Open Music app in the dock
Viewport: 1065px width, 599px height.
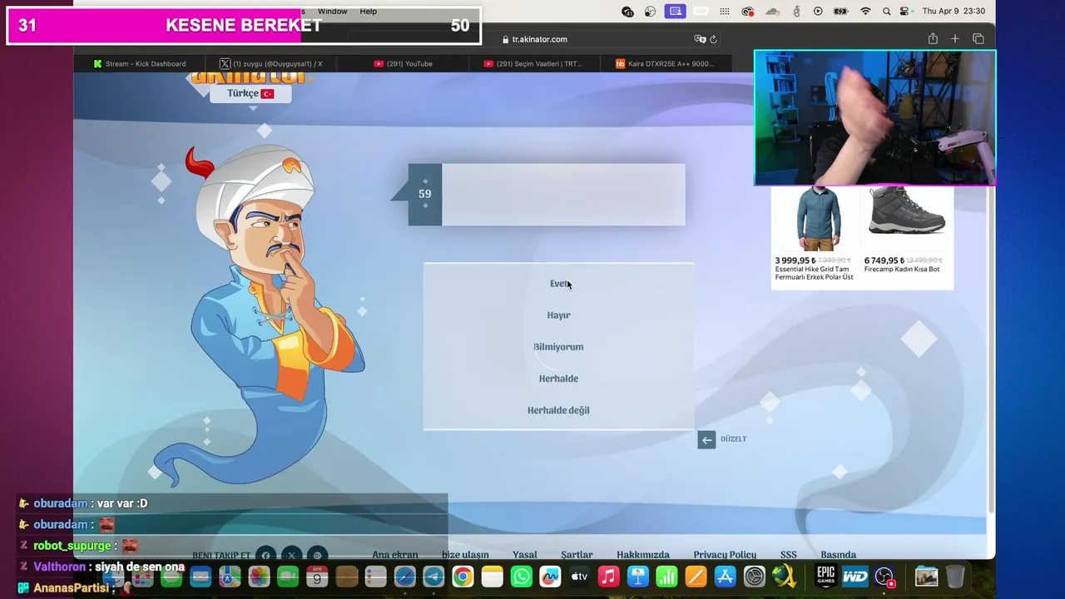[x=609, y=577]
